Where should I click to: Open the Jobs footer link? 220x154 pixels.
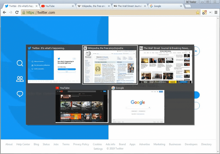[x=56, y=144]
